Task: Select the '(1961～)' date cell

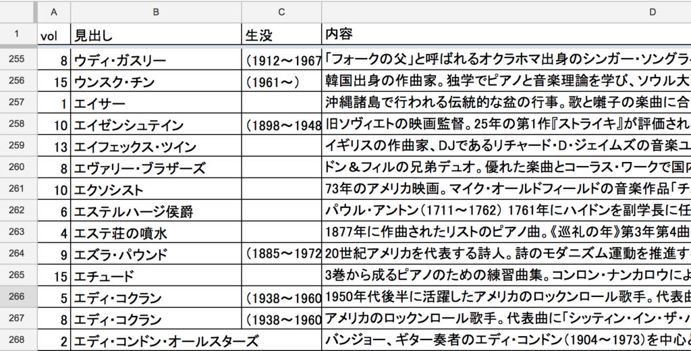Action: click(281, 81)
